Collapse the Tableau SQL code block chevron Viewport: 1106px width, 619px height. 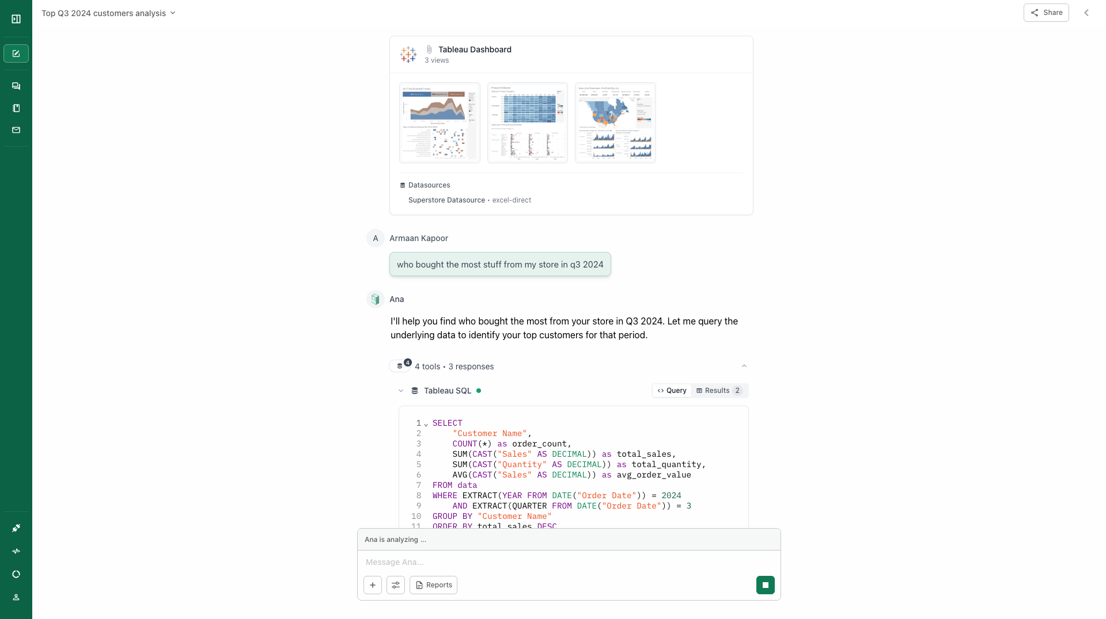[401, 391]
